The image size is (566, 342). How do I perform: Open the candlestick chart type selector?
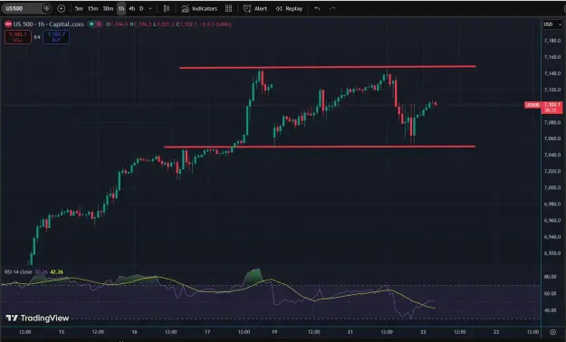point(167,8)
